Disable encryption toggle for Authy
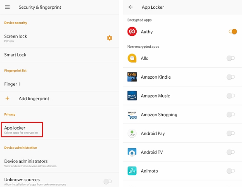242x187 pixels. (x=233, y=32)
